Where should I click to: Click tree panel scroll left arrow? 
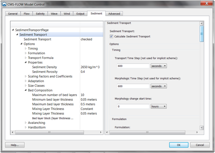13,132
